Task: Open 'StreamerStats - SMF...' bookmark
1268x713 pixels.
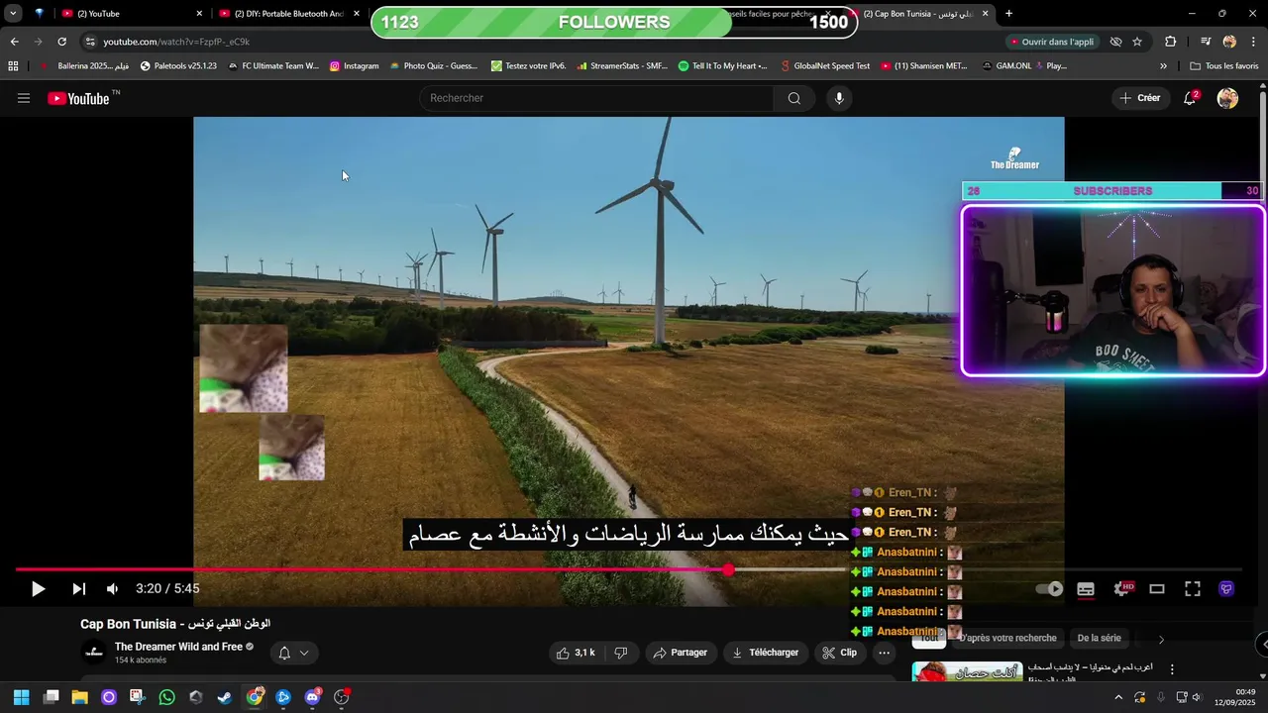Action: click(x=621, y=66)
